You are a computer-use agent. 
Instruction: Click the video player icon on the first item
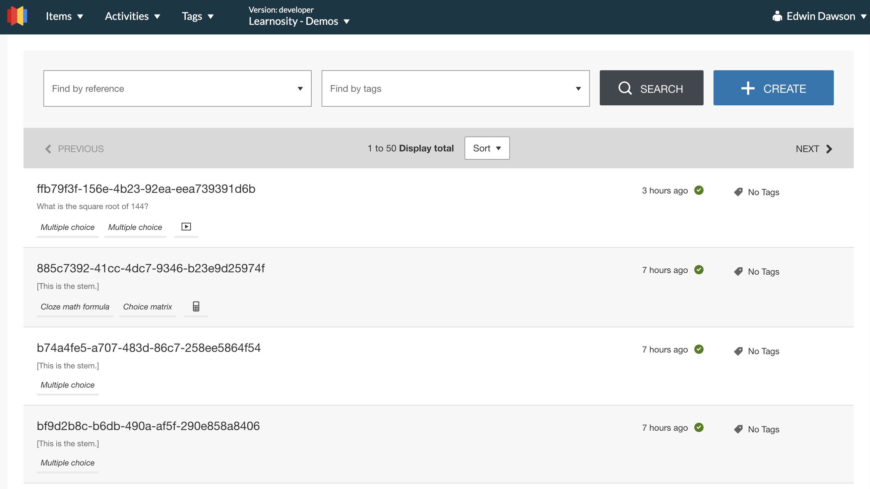[186, 227]
